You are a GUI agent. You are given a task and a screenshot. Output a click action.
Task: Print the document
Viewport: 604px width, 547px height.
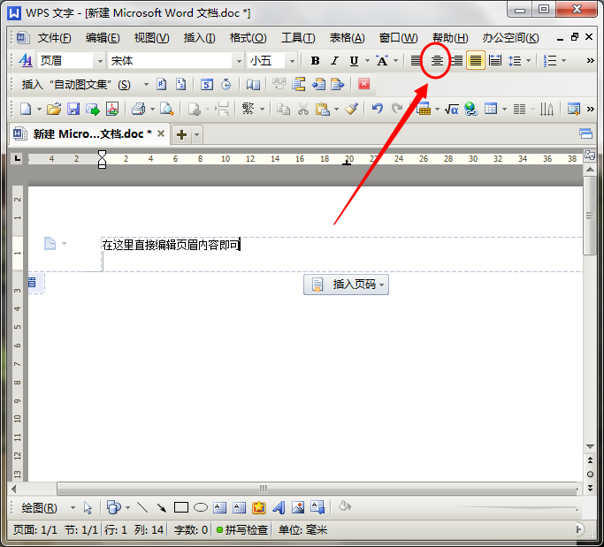click(x=138, y=110)
